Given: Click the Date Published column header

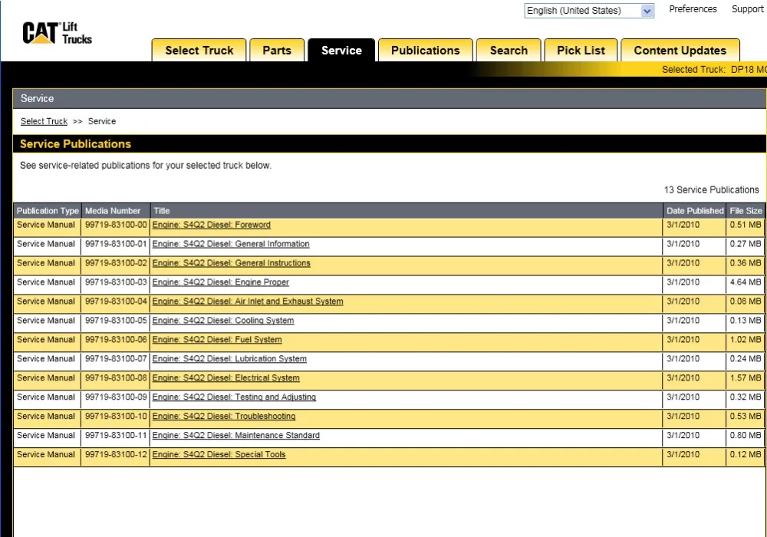Looking at the screenshot, I should (695, 211).
